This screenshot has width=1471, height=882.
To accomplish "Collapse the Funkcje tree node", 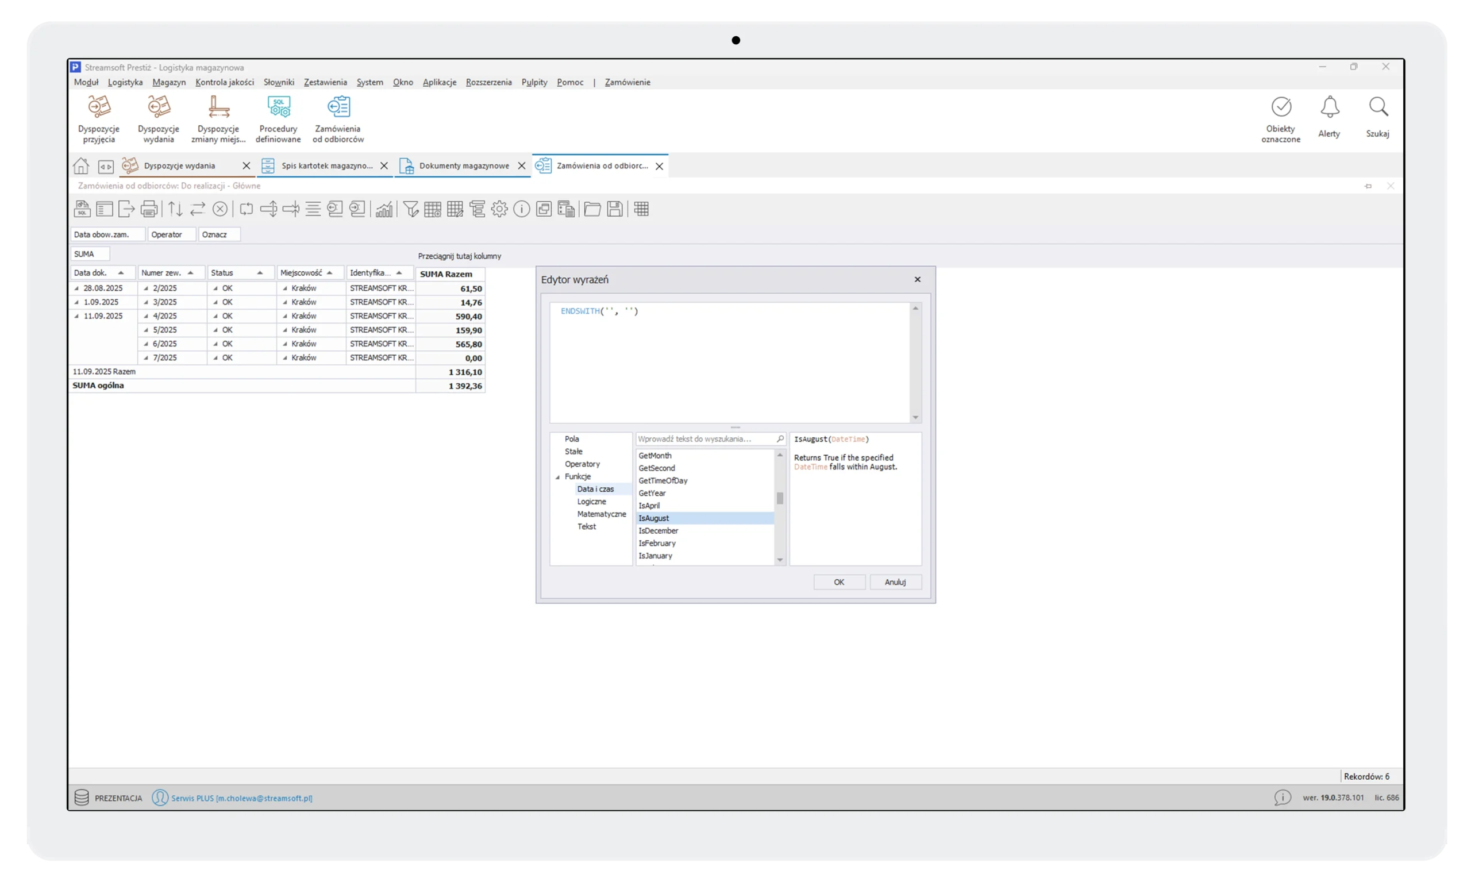I will pos(557,477).
